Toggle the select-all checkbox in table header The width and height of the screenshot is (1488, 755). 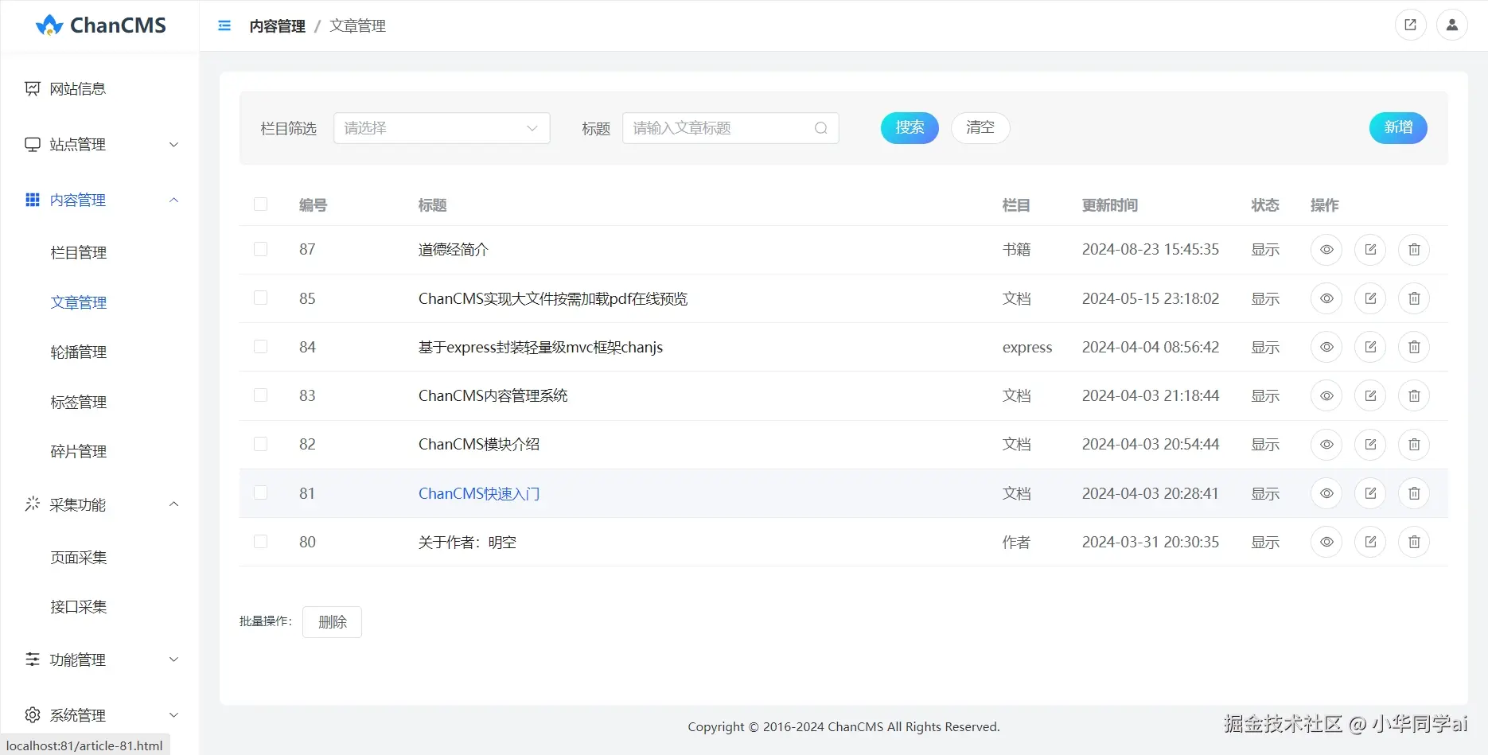tap(260, 204)
